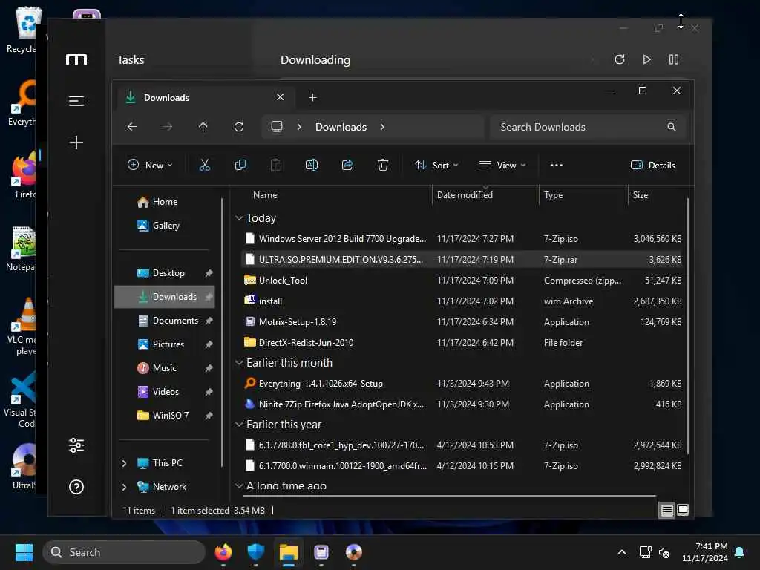Toggle the Details pane

point(653,166)
